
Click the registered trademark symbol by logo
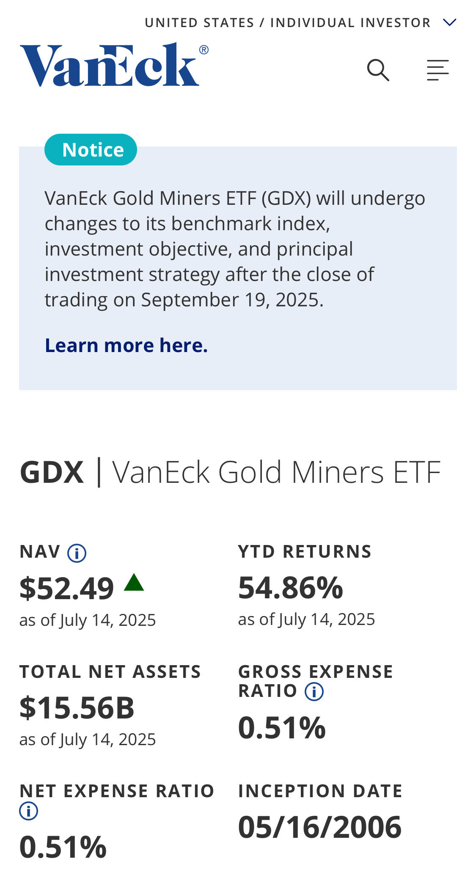click(204, 50)
